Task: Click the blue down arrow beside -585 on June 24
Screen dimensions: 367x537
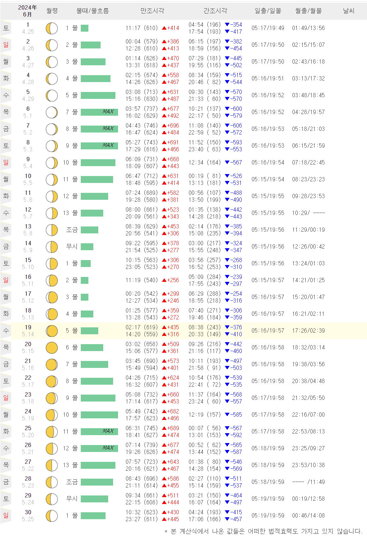Action: (227, 415)
